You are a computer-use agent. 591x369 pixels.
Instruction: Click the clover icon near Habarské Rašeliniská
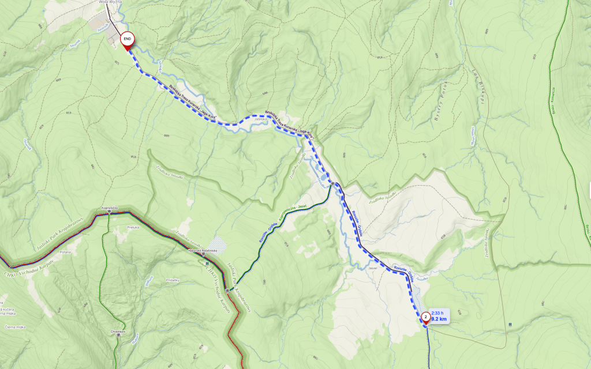click(x=208, y=263)
